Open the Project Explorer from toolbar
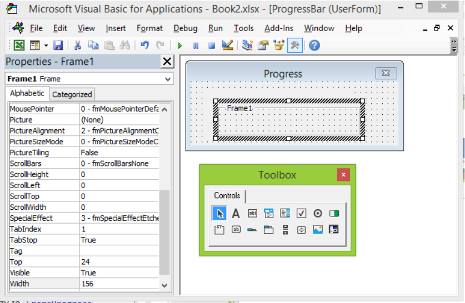 tap(247, 46)
